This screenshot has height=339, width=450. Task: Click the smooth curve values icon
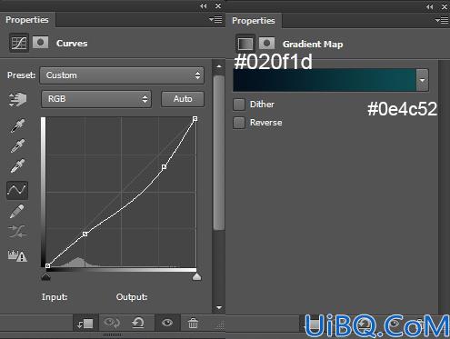click(17, 232)
